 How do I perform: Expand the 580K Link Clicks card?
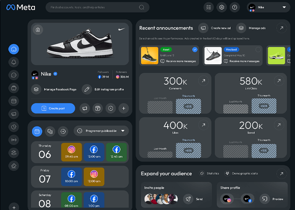click(279, 80)
